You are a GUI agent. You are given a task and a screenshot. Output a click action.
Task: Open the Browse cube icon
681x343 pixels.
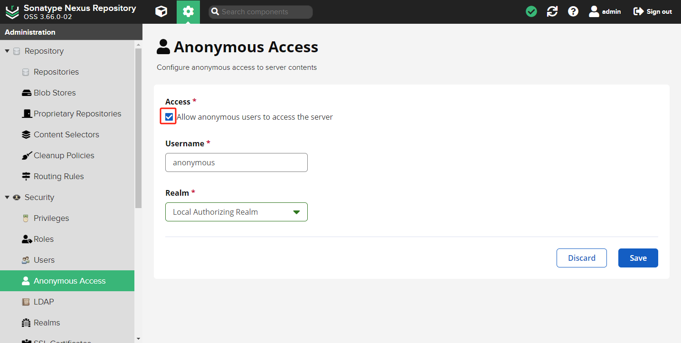161,11
